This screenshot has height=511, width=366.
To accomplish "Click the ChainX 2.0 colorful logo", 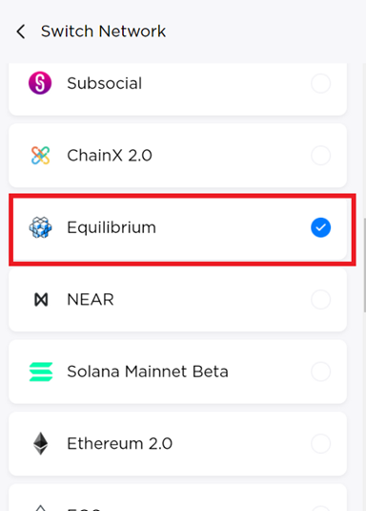I will click(40, 155).
